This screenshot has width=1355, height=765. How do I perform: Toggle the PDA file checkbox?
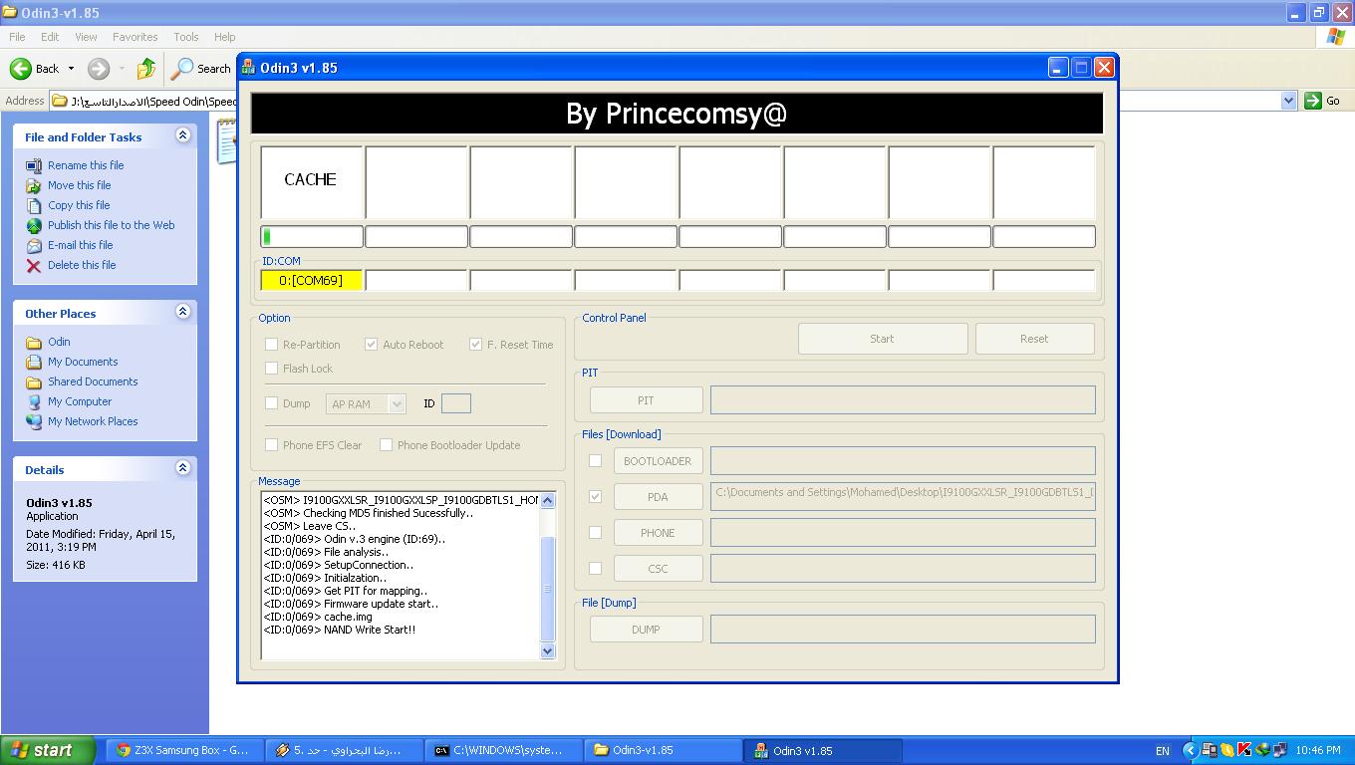pos(595,497)
